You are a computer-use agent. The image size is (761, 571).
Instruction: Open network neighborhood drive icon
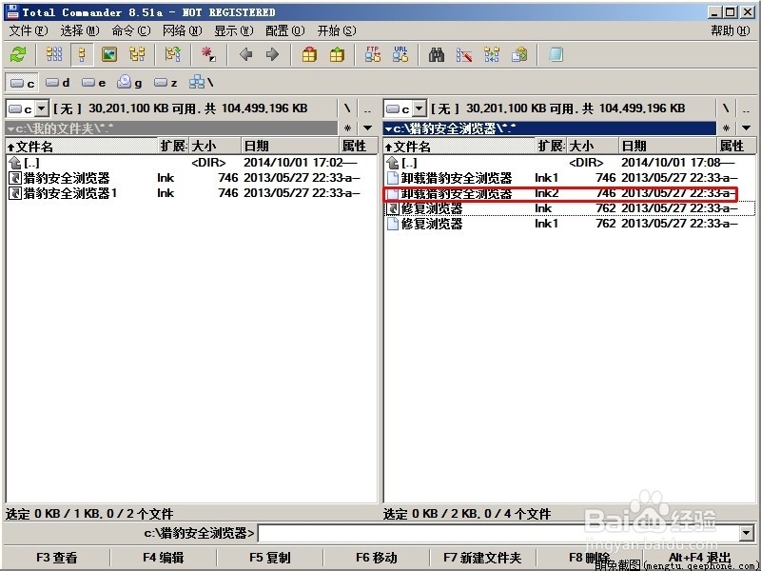tap(201, 82)
